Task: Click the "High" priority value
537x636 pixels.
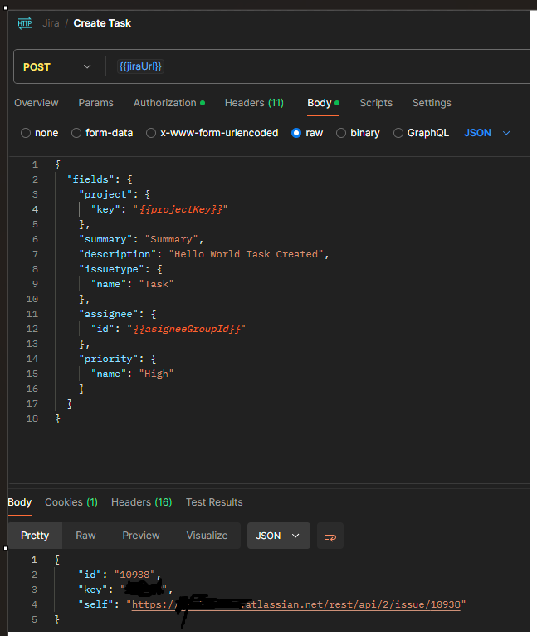Action: click(x=157, y=374)
